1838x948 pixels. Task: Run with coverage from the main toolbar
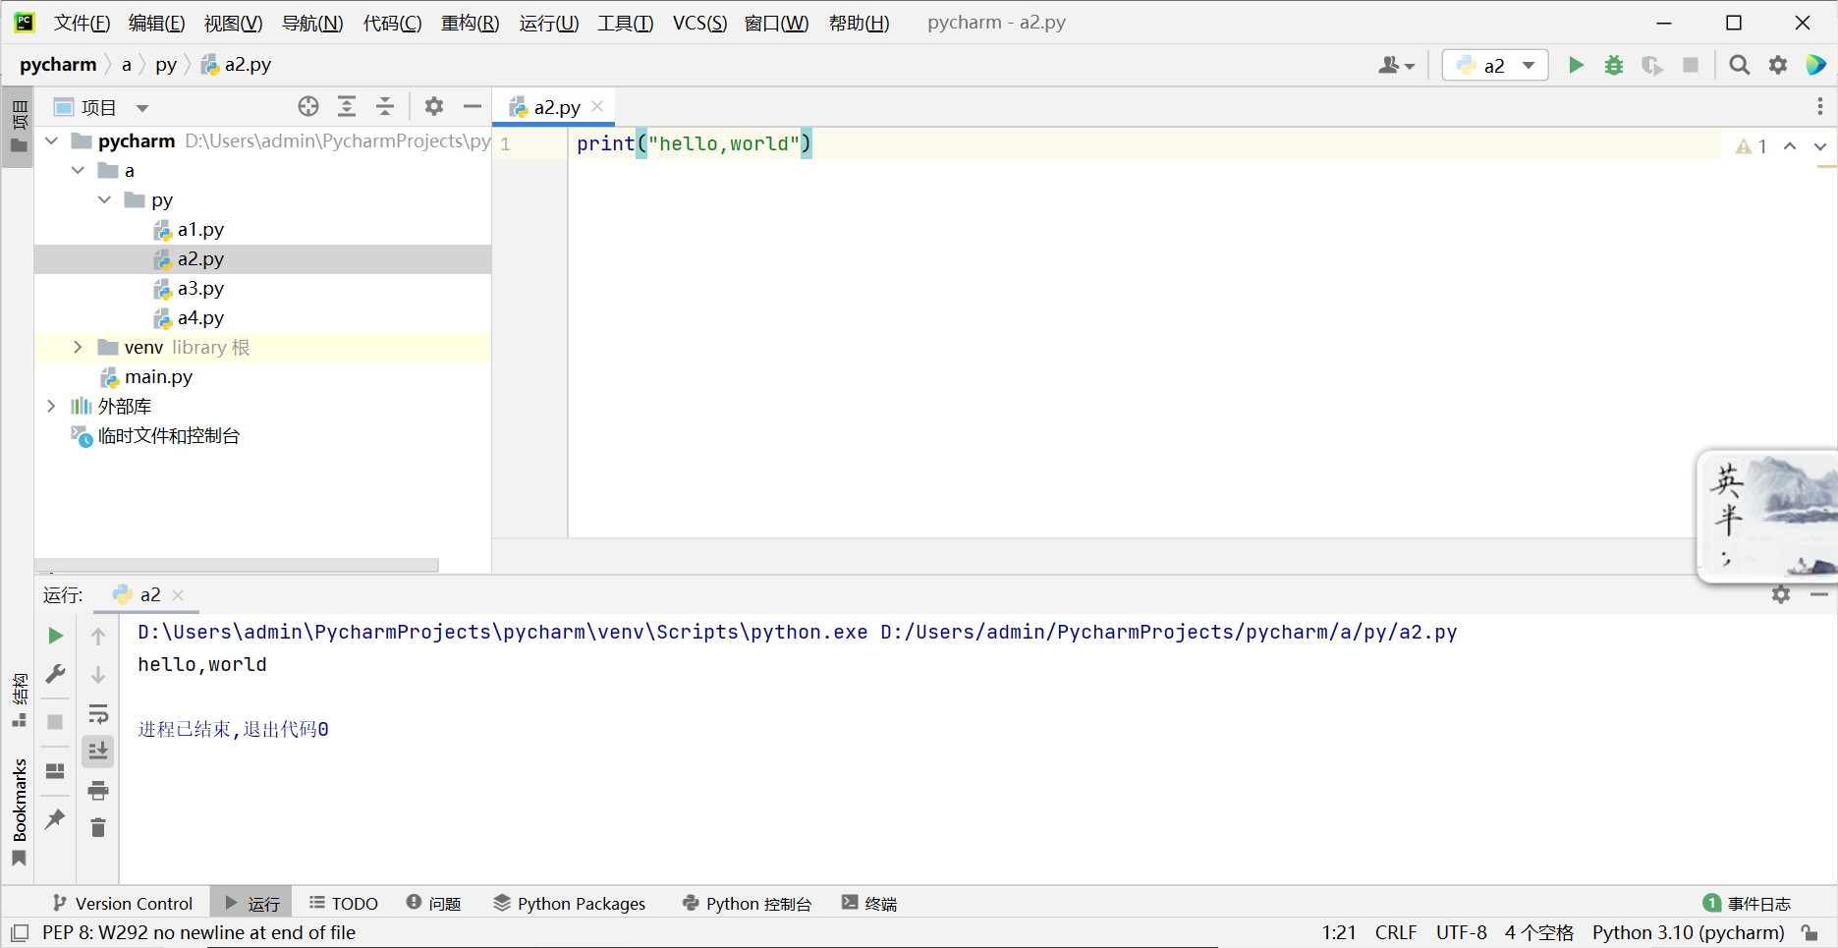pos(1652,65)
